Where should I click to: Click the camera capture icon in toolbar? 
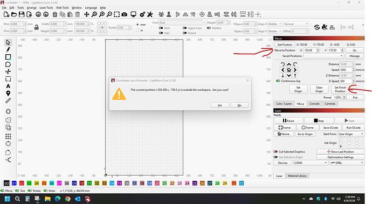click(x=125, y=14)
